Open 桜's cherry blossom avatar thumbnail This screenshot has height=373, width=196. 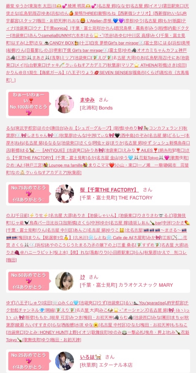click(x=65, y=194)
